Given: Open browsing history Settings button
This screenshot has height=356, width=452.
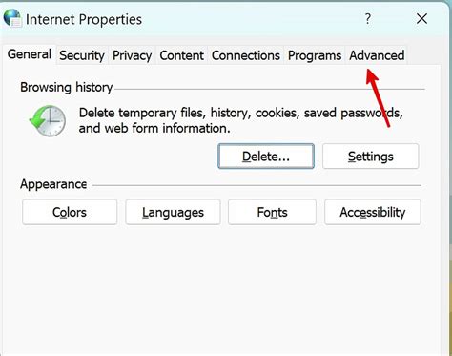Looking at the screenshot, I should 371,157.
